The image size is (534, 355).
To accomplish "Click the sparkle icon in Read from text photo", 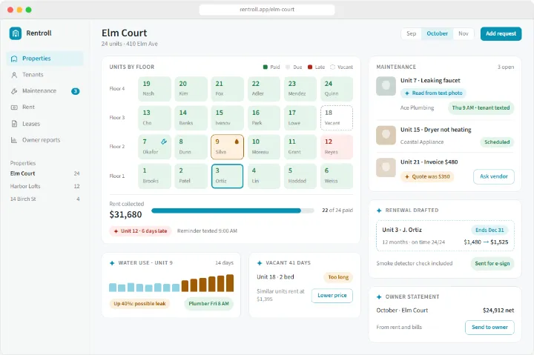I will pos(406,93).
